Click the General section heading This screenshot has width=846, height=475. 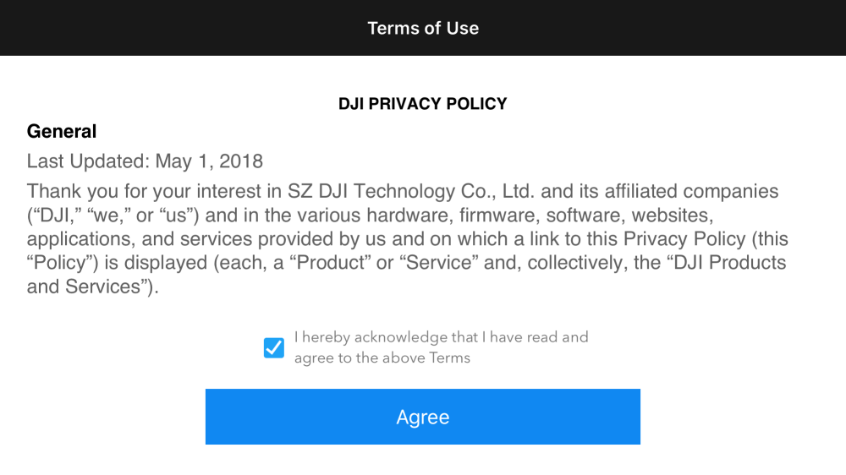[62, 131]
